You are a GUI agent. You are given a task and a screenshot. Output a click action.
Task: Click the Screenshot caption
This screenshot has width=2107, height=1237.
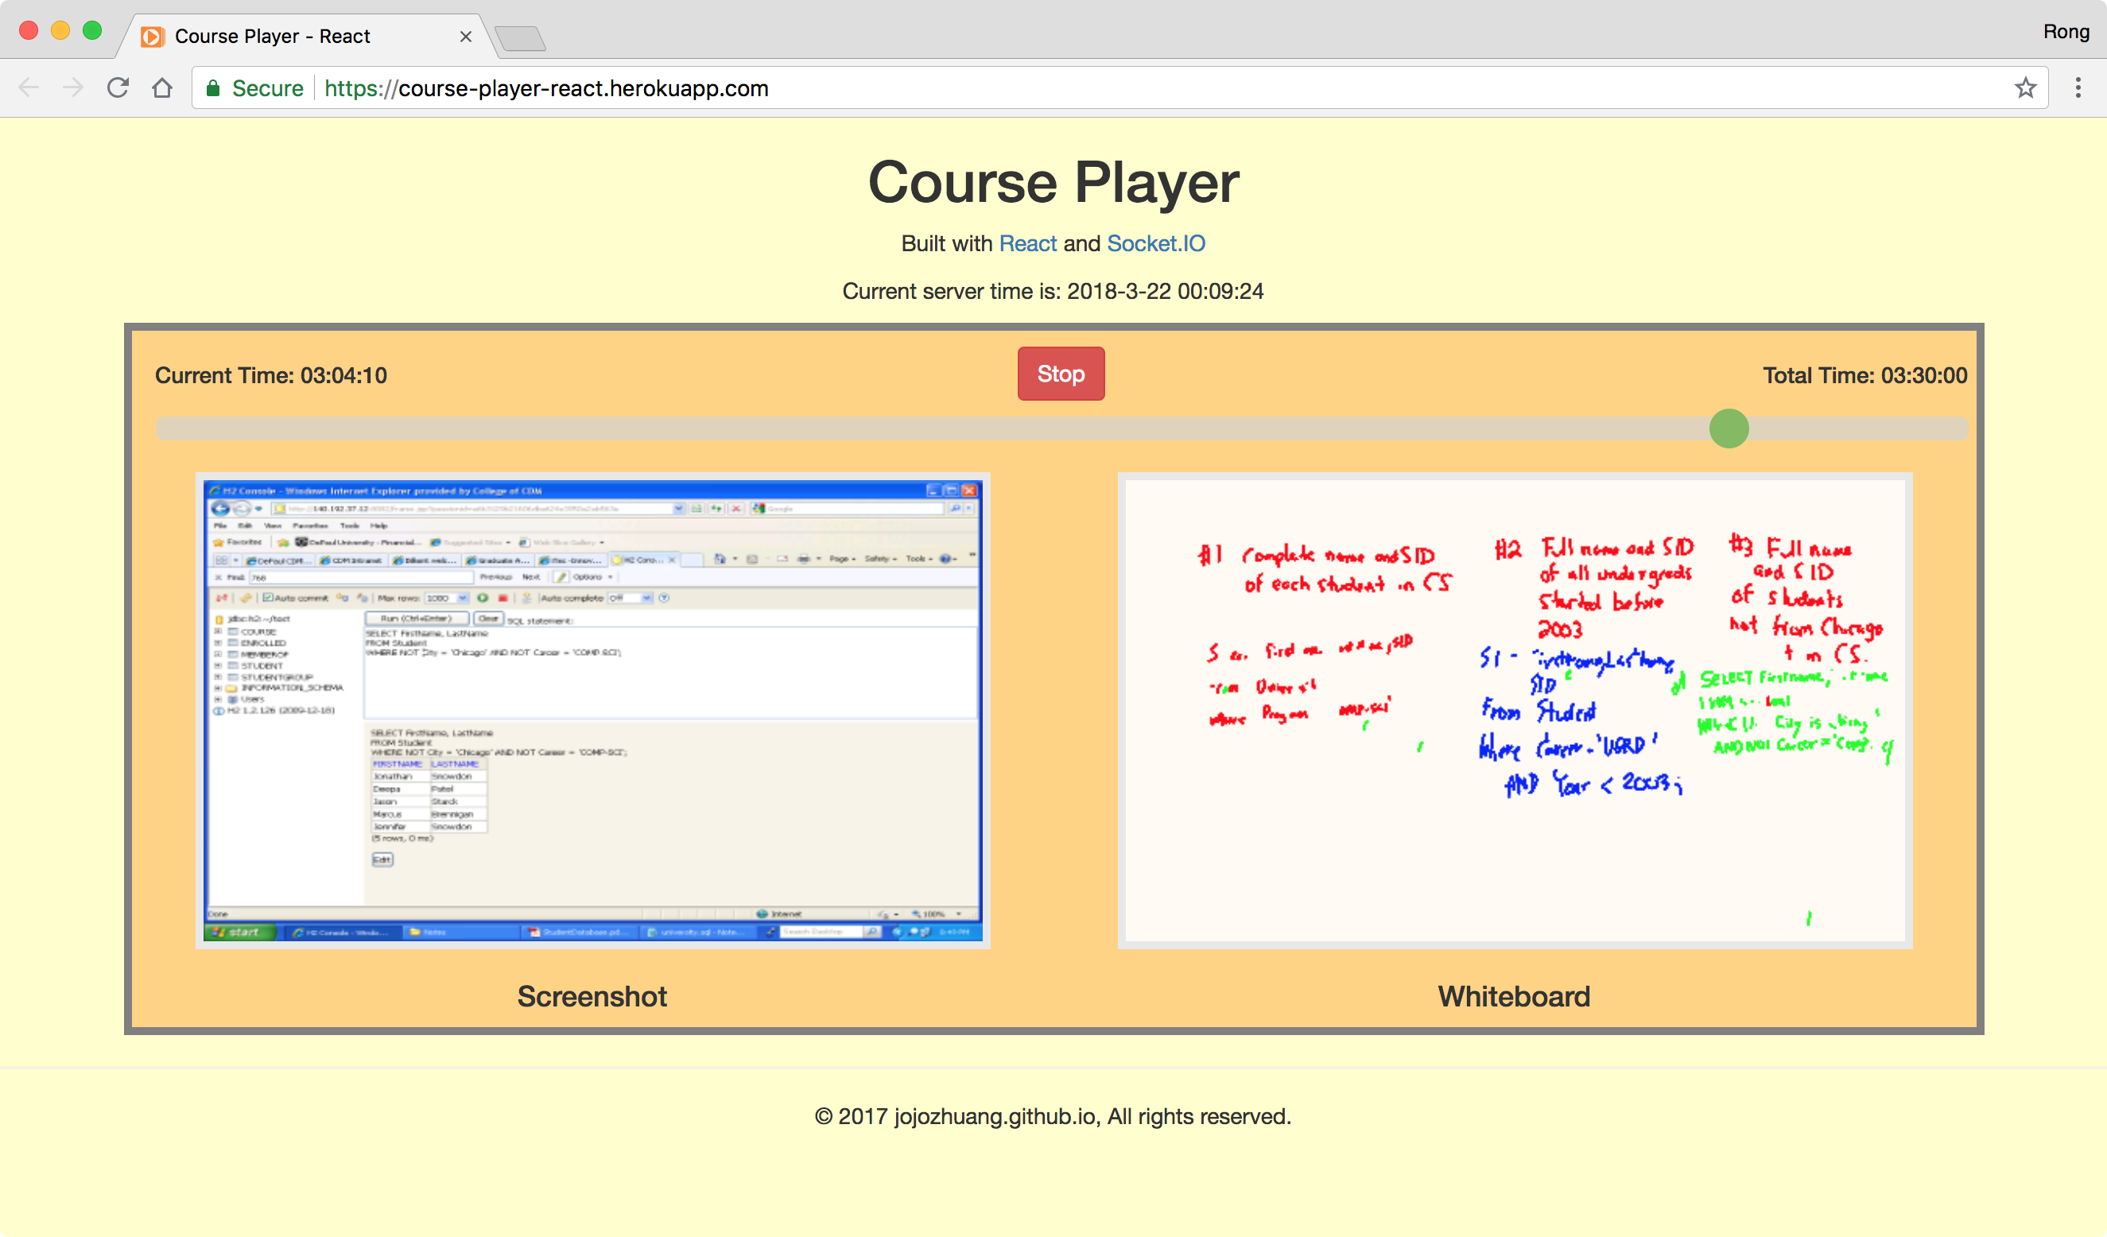592,996
